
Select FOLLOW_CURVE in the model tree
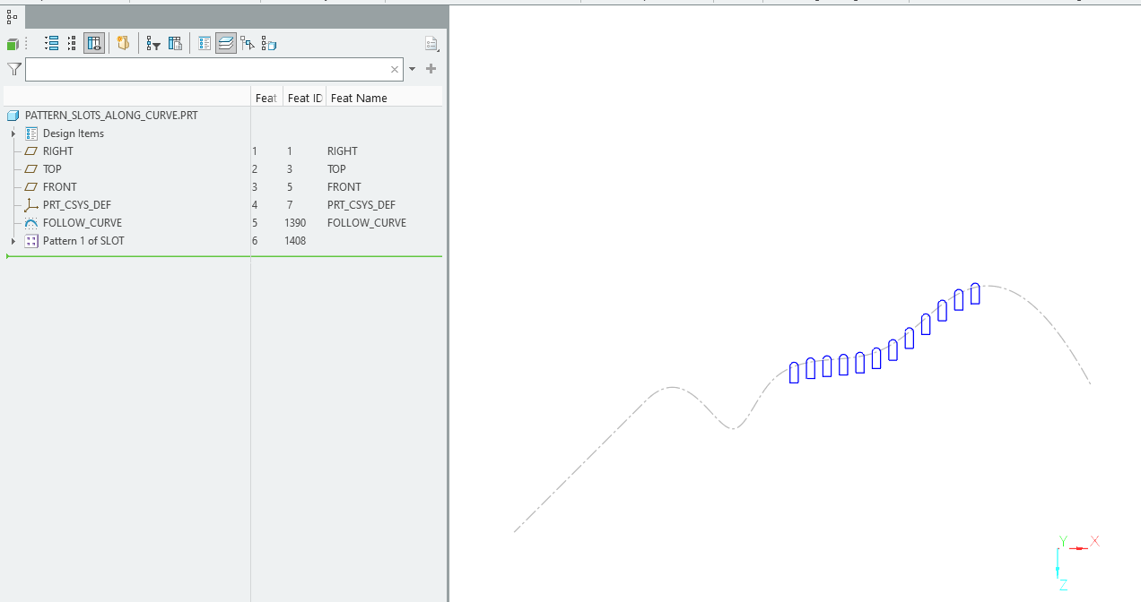(x=83, y=222)
